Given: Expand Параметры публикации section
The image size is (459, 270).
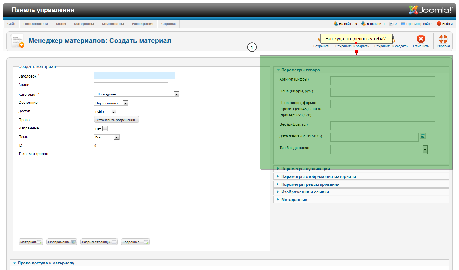Looking at the screenshot, I should pos(305,169).
